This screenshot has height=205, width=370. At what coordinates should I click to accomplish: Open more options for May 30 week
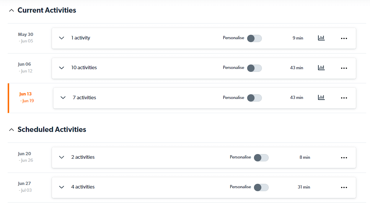tap(344, 38)
